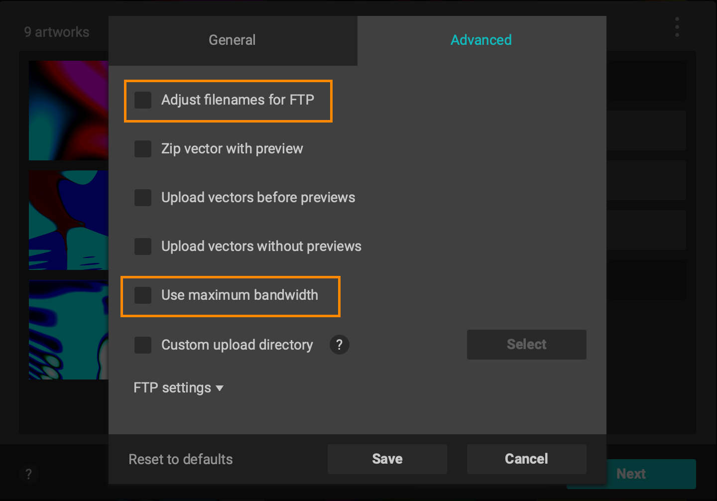
Task: Open the help tooltip for Custom upload directory
Action: pyautogui.click(x=339, y=345)
